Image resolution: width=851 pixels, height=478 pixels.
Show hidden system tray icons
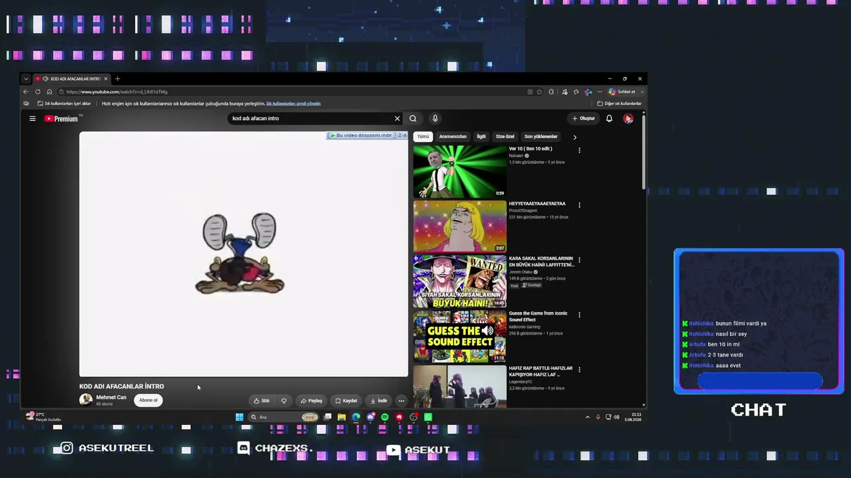tap(587, 417)
